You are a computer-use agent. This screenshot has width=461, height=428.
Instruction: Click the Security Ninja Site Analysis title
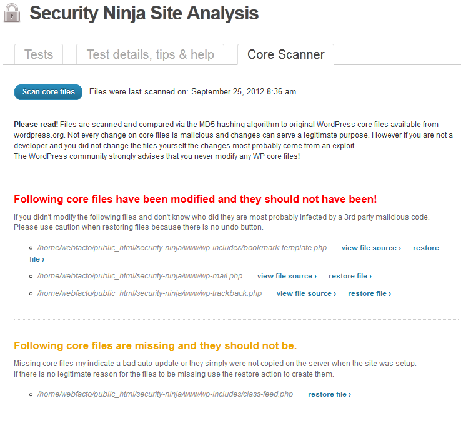click(144, 14)
